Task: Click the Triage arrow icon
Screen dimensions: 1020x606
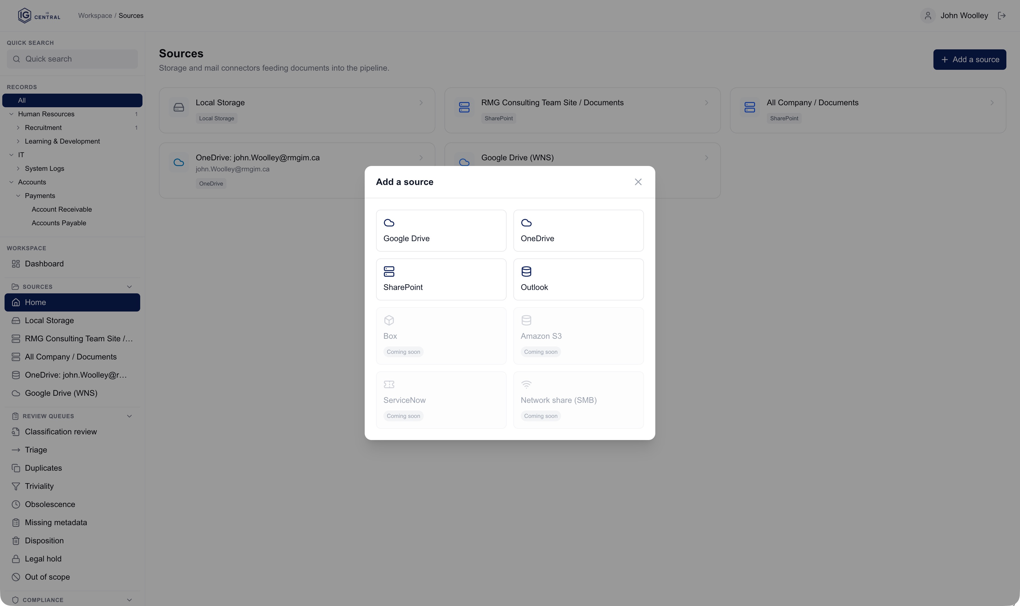Action: click(16, 450)
